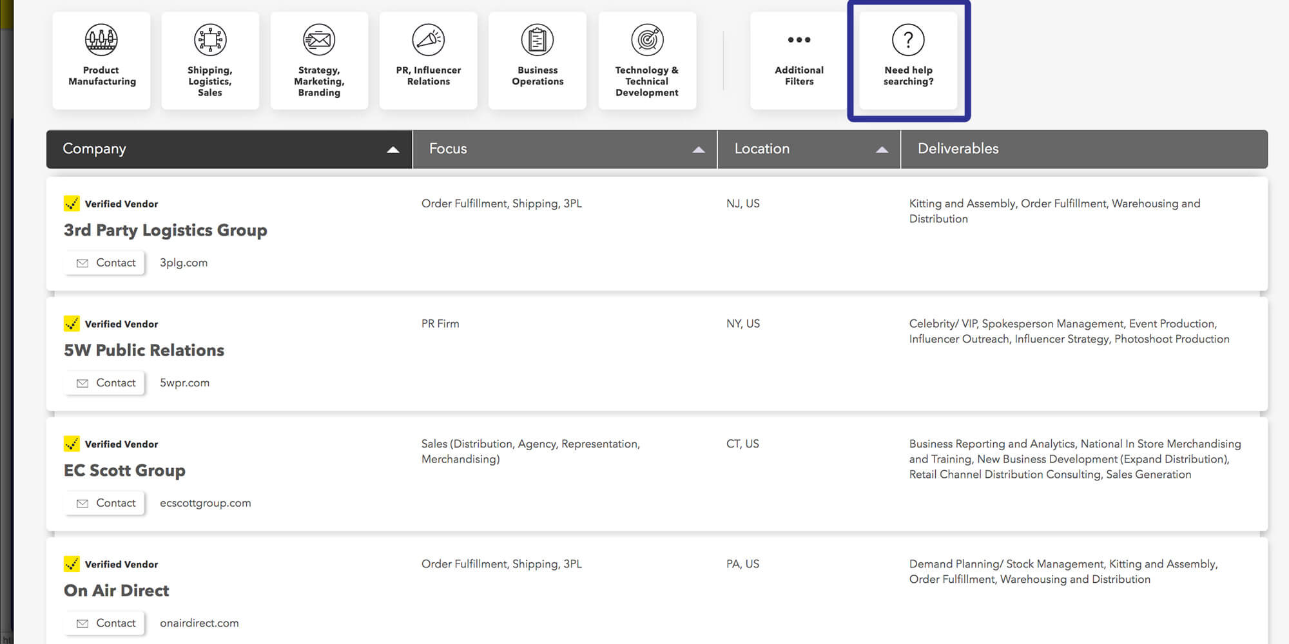Contact 3rd Party Logistics Group
1289x644 pixels.
(x=106, y=263)
